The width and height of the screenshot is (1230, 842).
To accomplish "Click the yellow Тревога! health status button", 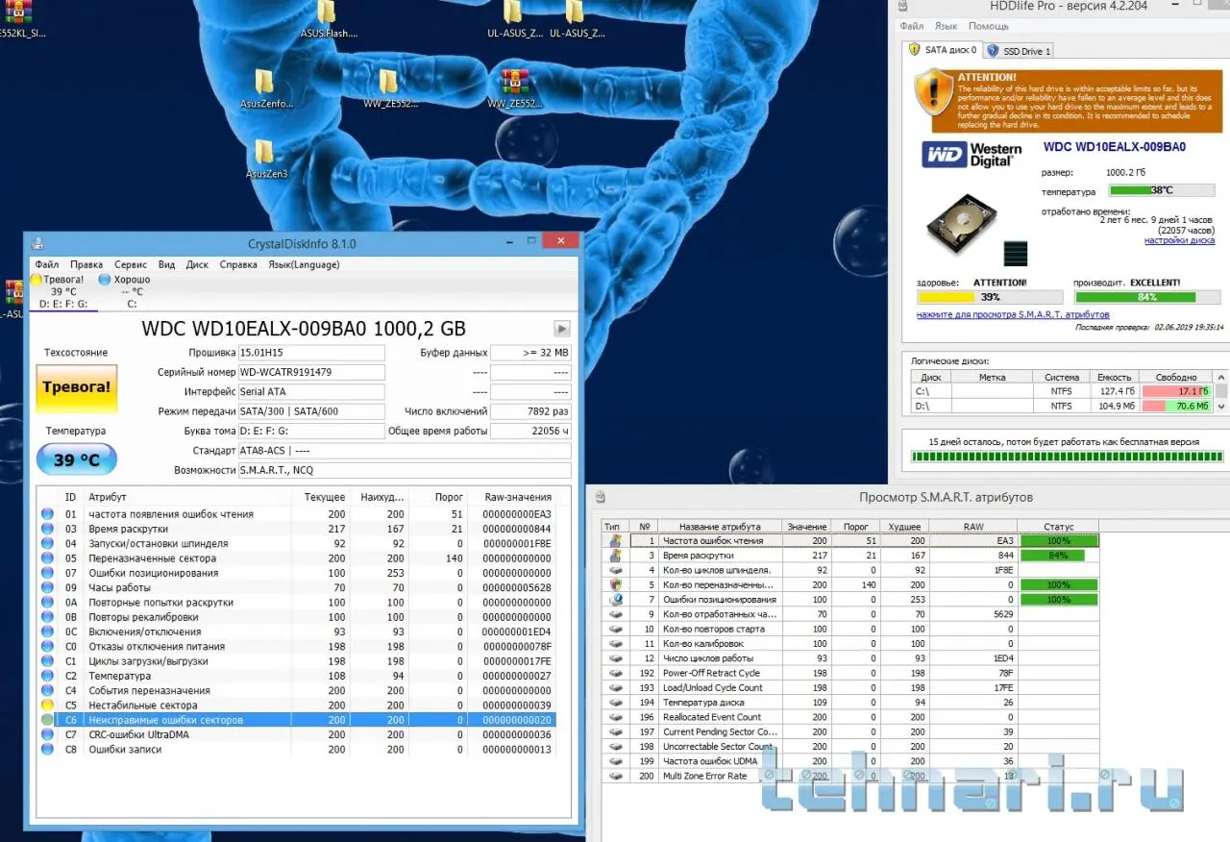I will 77,387.
